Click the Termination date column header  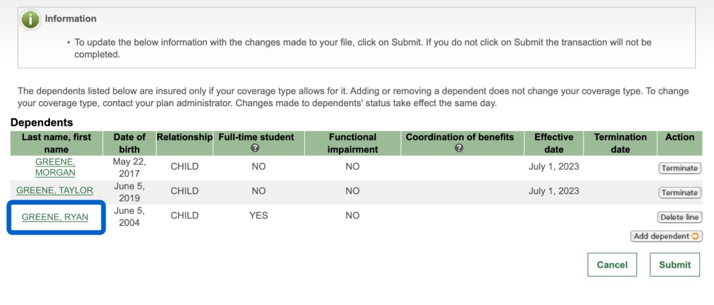pos(620,143)
